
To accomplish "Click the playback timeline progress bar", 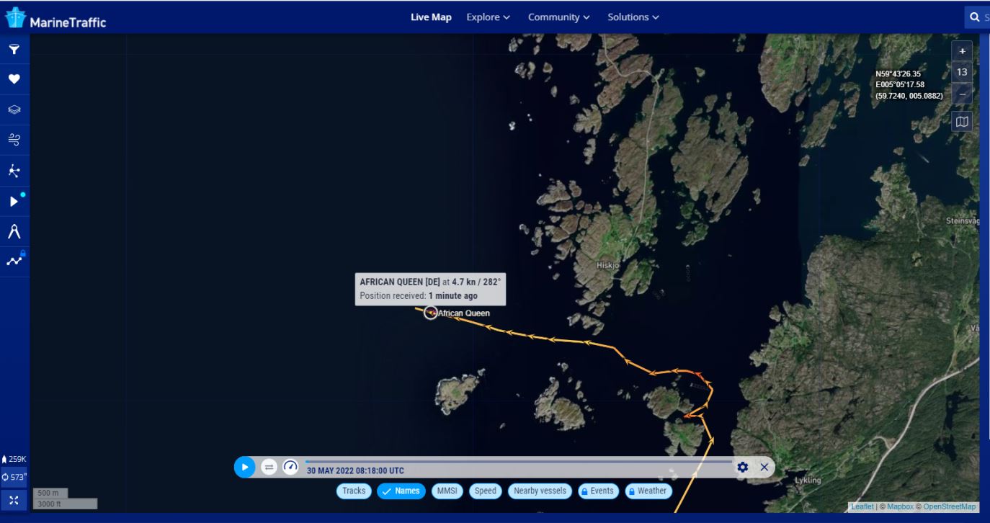I will [x=519, y=461].
